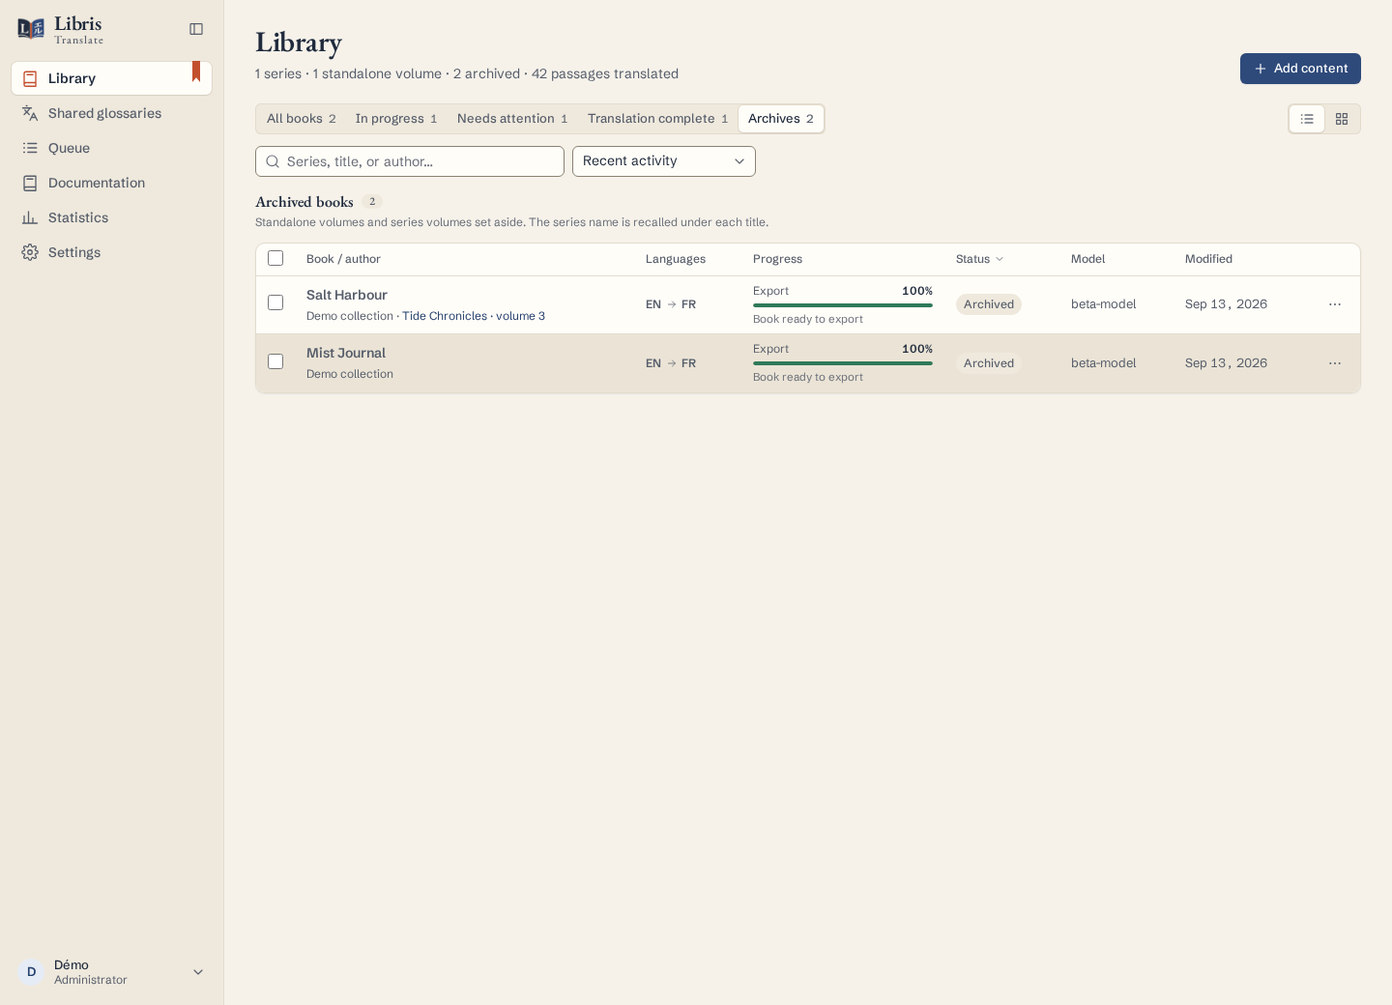The height and width of the screenshot is (1005, 1392).
Task: Click the Archived status badge for Mist Journal
Action: pos(989,363)
